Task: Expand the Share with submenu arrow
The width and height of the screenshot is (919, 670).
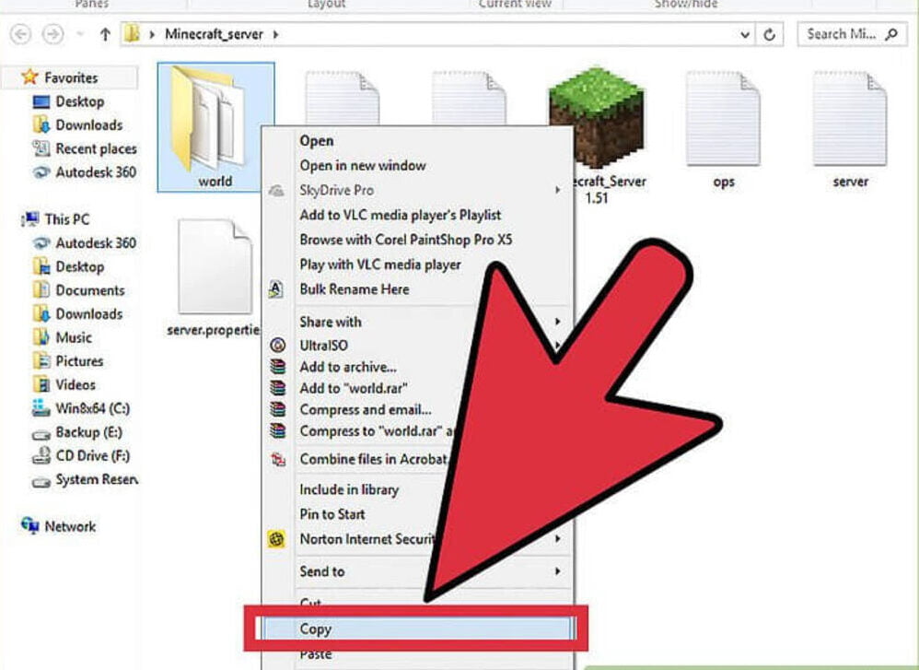Action: click(558, 322)
